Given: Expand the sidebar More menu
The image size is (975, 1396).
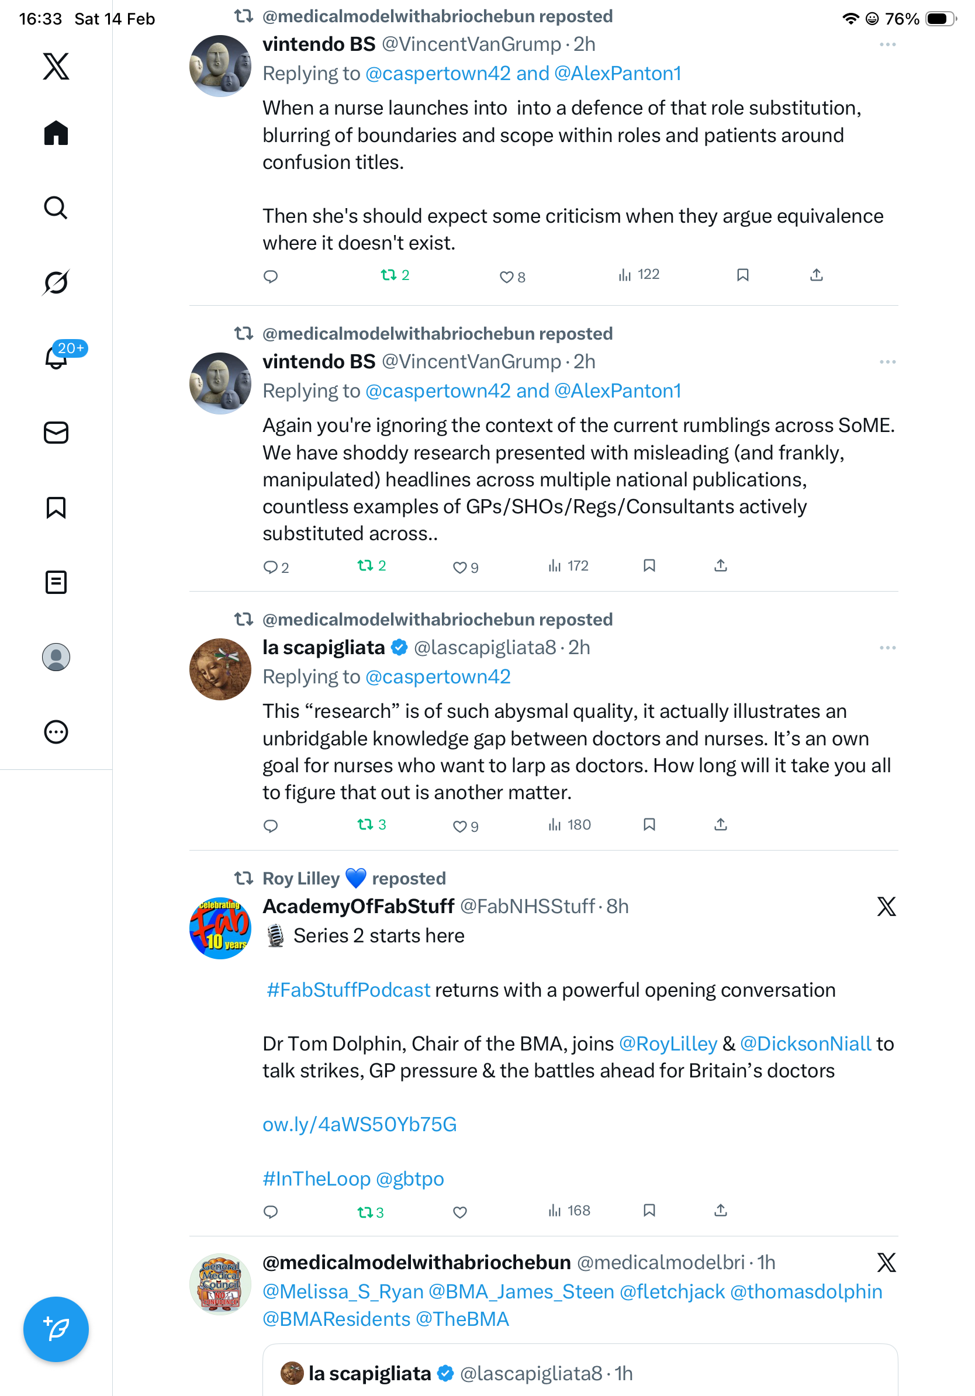Looking at the screenshot, I should 56,731.
